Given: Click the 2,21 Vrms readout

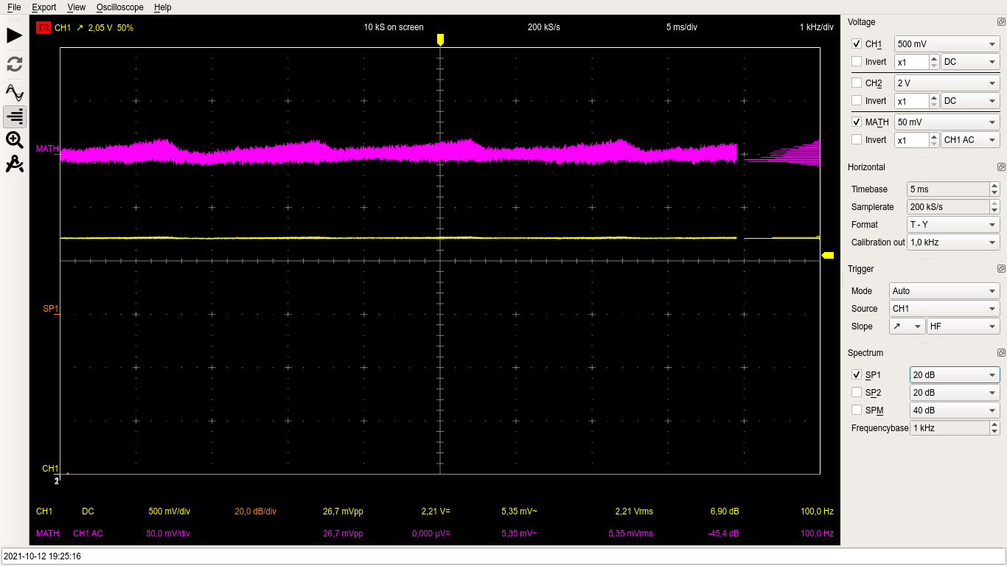Looking at the screenshot, I should (634, 511).
